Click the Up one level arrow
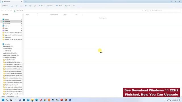This screenshot has height=102, width=182. click(11, 11)
